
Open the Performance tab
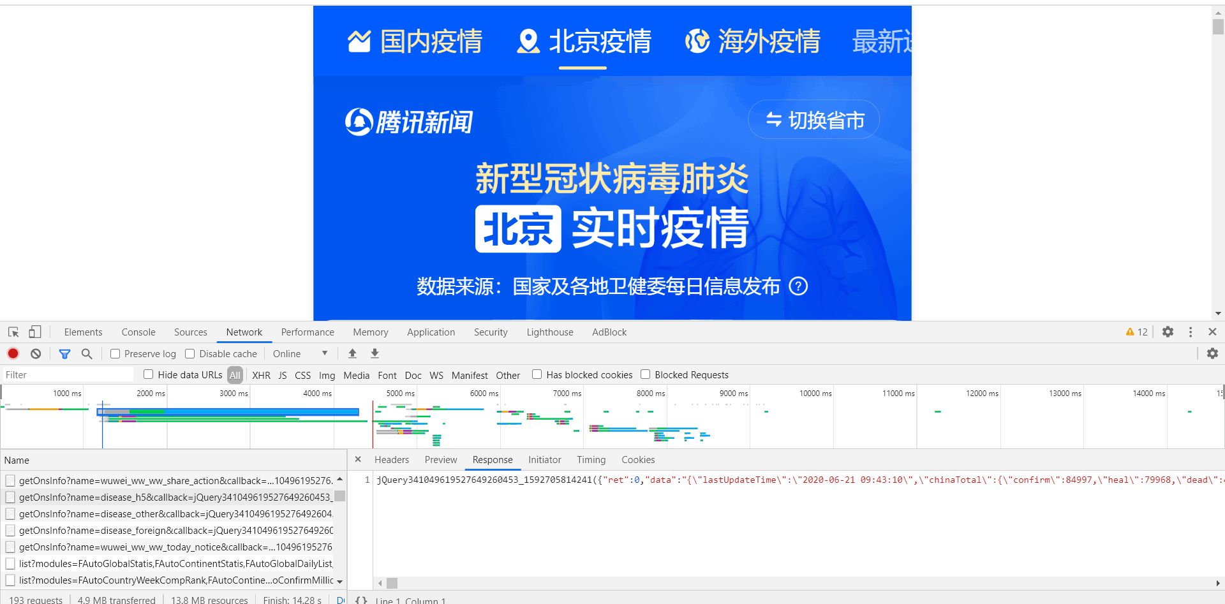click(x=308, y=332)
